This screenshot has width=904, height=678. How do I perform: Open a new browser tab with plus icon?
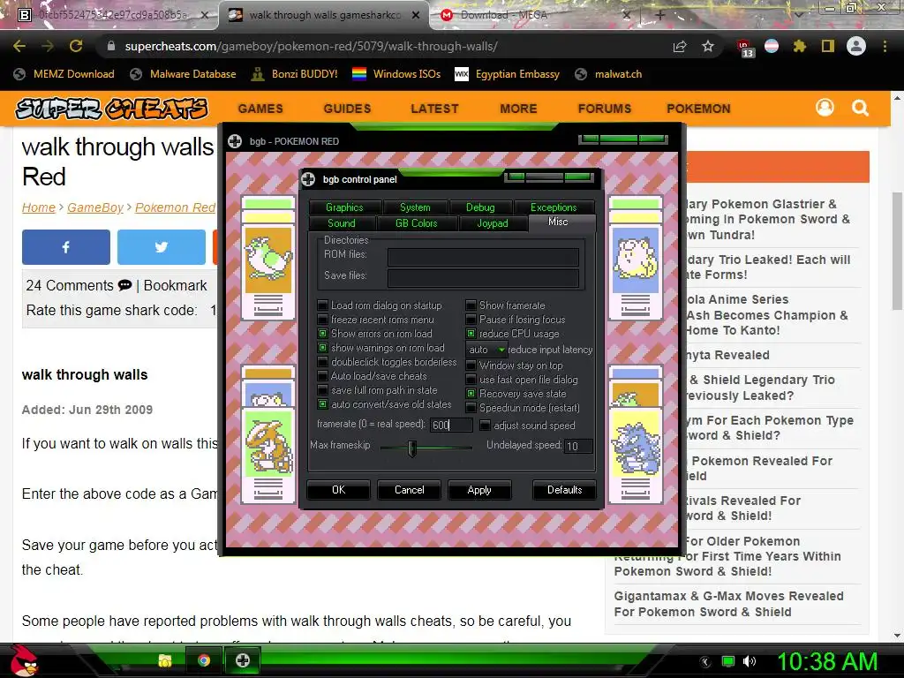[x=660, y=15]
